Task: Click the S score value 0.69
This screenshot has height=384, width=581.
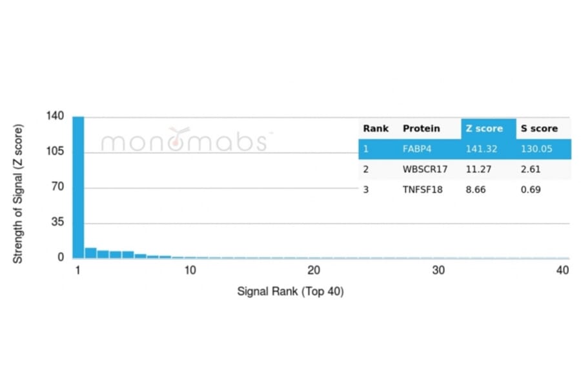Action: point(531,189)
